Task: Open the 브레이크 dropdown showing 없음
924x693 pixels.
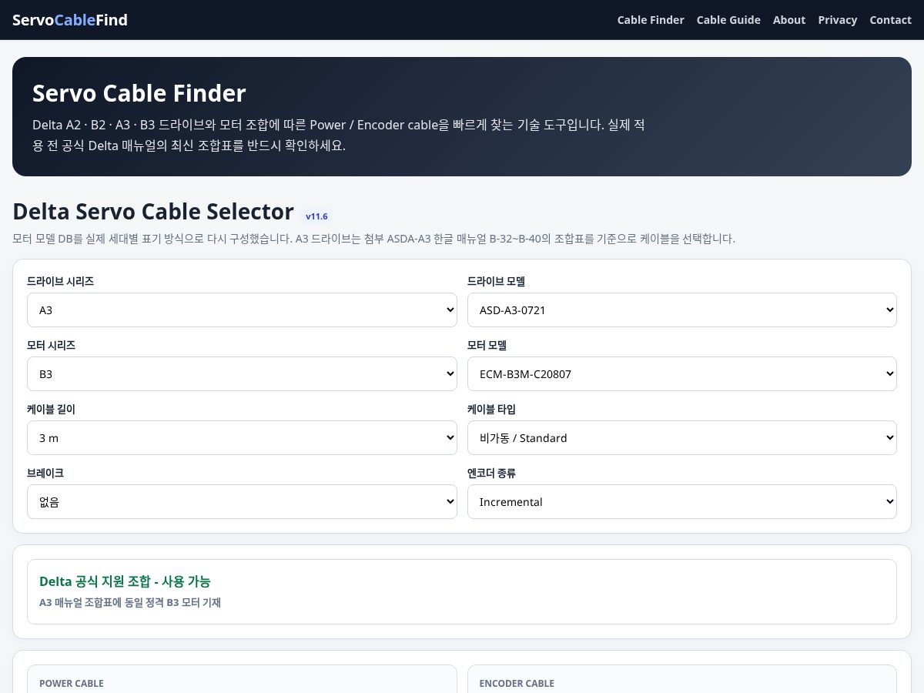Action: [x=242, y=502]
